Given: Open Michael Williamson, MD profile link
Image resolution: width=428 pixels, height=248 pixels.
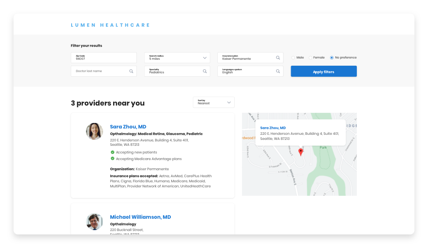Looking at the screenshot, I should click(140, 217).
